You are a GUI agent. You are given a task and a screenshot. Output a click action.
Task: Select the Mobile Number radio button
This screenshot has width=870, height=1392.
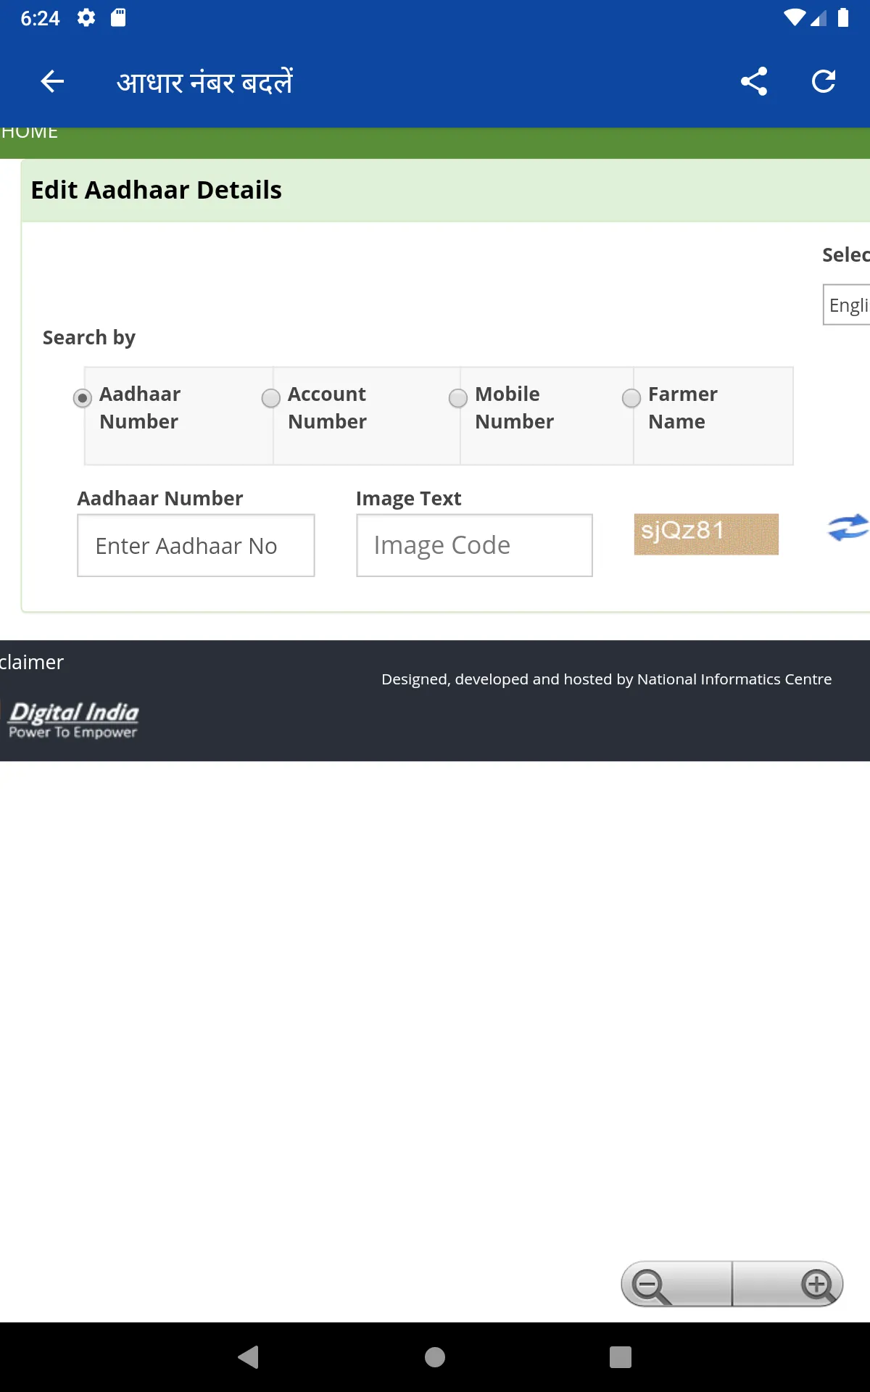[x=458, y=398]
